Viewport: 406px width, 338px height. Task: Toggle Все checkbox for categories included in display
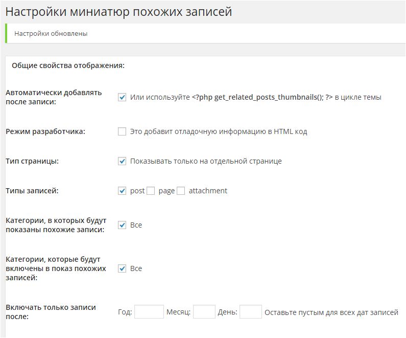tap(122, 268)
